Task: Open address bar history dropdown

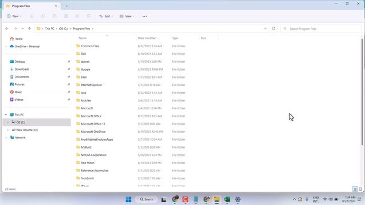Action: tap(265, 28)
